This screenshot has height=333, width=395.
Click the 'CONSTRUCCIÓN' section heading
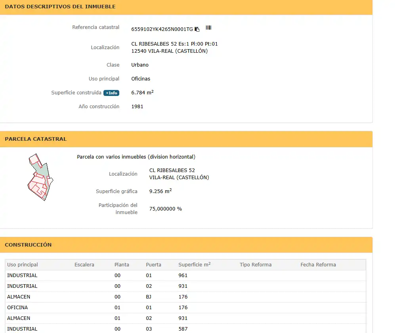pos(28,245)
